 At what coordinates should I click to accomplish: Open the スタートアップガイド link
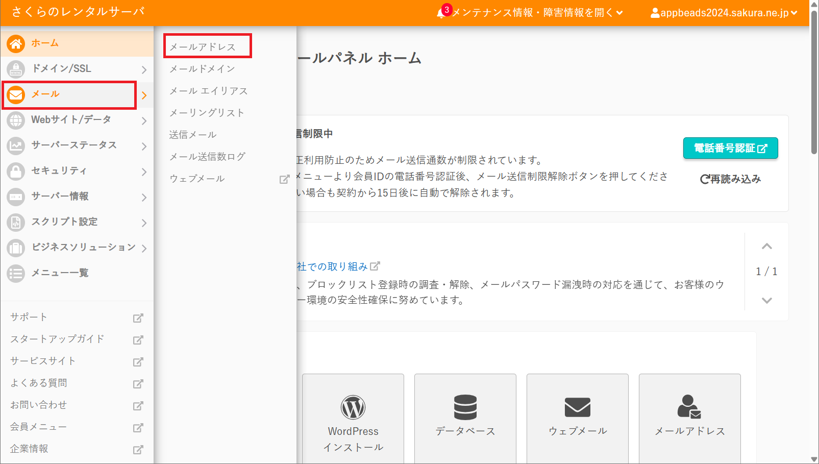coord(57,339)
